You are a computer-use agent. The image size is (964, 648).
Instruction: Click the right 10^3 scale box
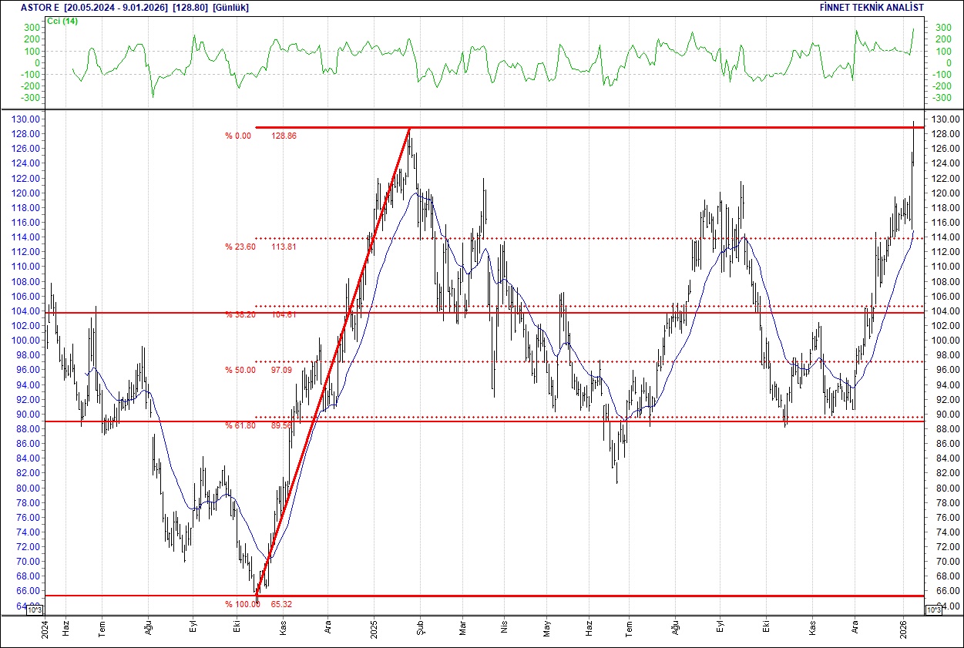pos(932,610)
